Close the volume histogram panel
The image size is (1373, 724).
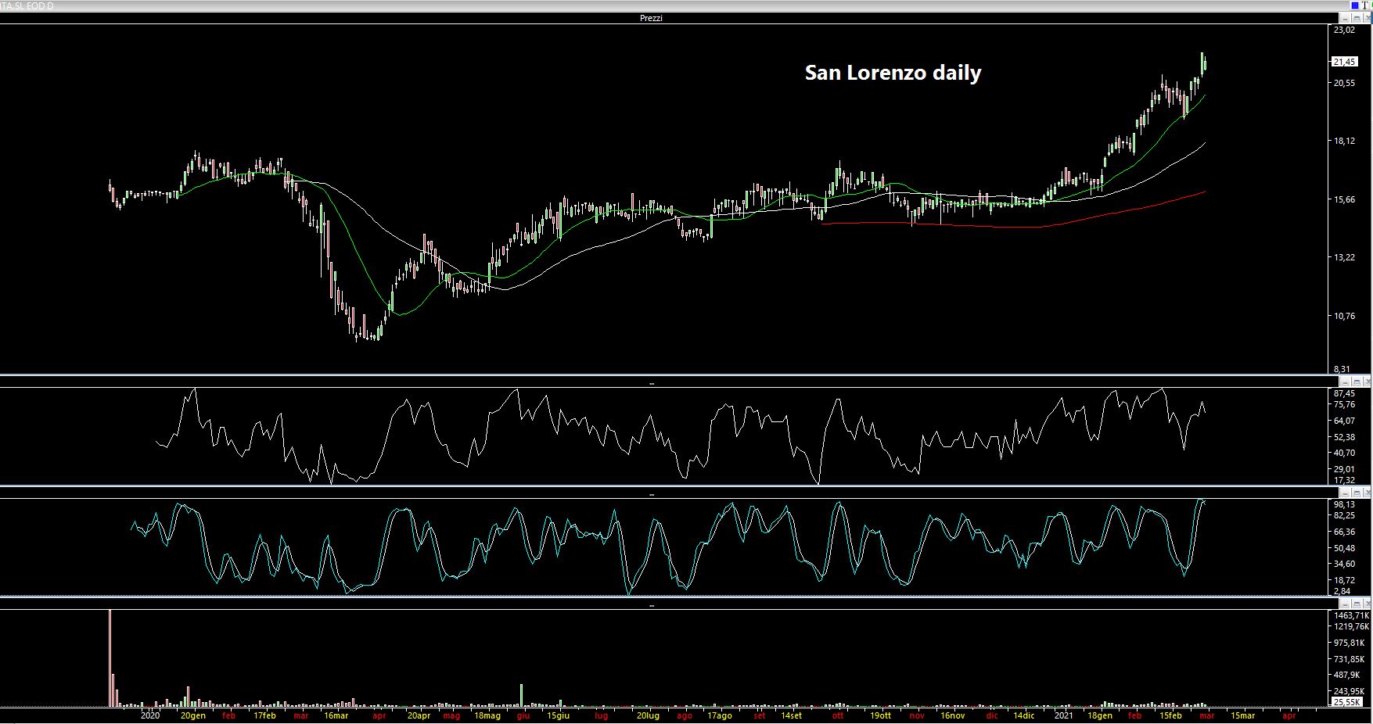[1368, 604]
